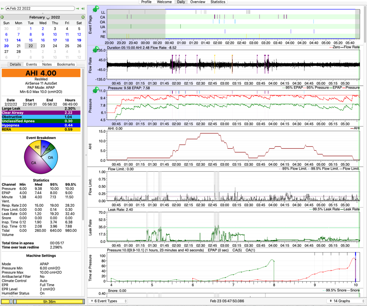Viewport: 367px width, 306px height.
Task: Open the February month dropdown
Action: point(39,17)
